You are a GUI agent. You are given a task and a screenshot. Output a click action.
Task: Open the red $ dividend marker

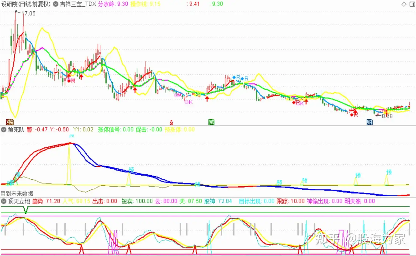172,122
